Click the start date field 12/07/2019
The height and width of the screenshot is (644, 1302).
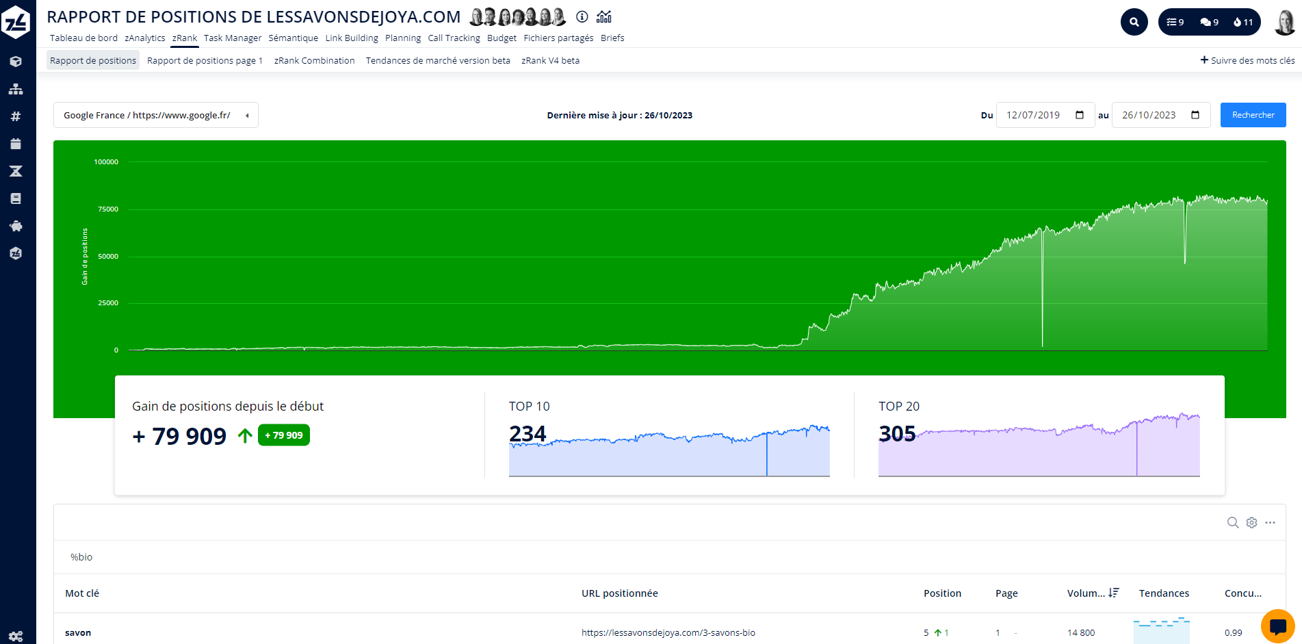[x=1045, y=115]
